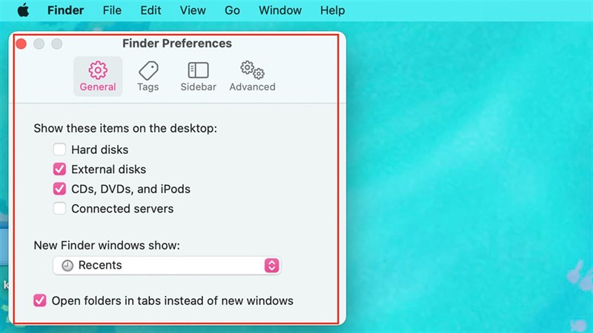Open the Window menu
Viewport: 593px width, 333px height.
[x=280, y=10]
